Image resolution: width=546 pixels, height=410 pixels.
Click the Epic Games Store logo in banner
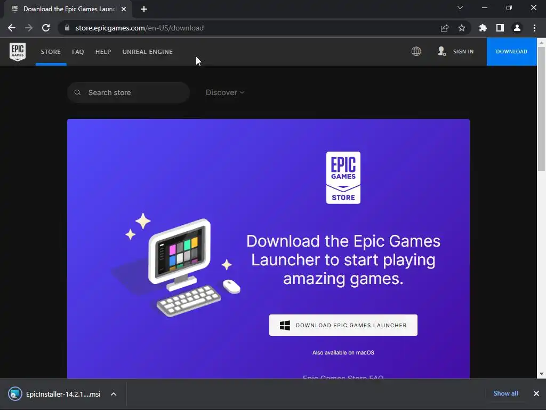pyautogui.click(x=343, y=177)
